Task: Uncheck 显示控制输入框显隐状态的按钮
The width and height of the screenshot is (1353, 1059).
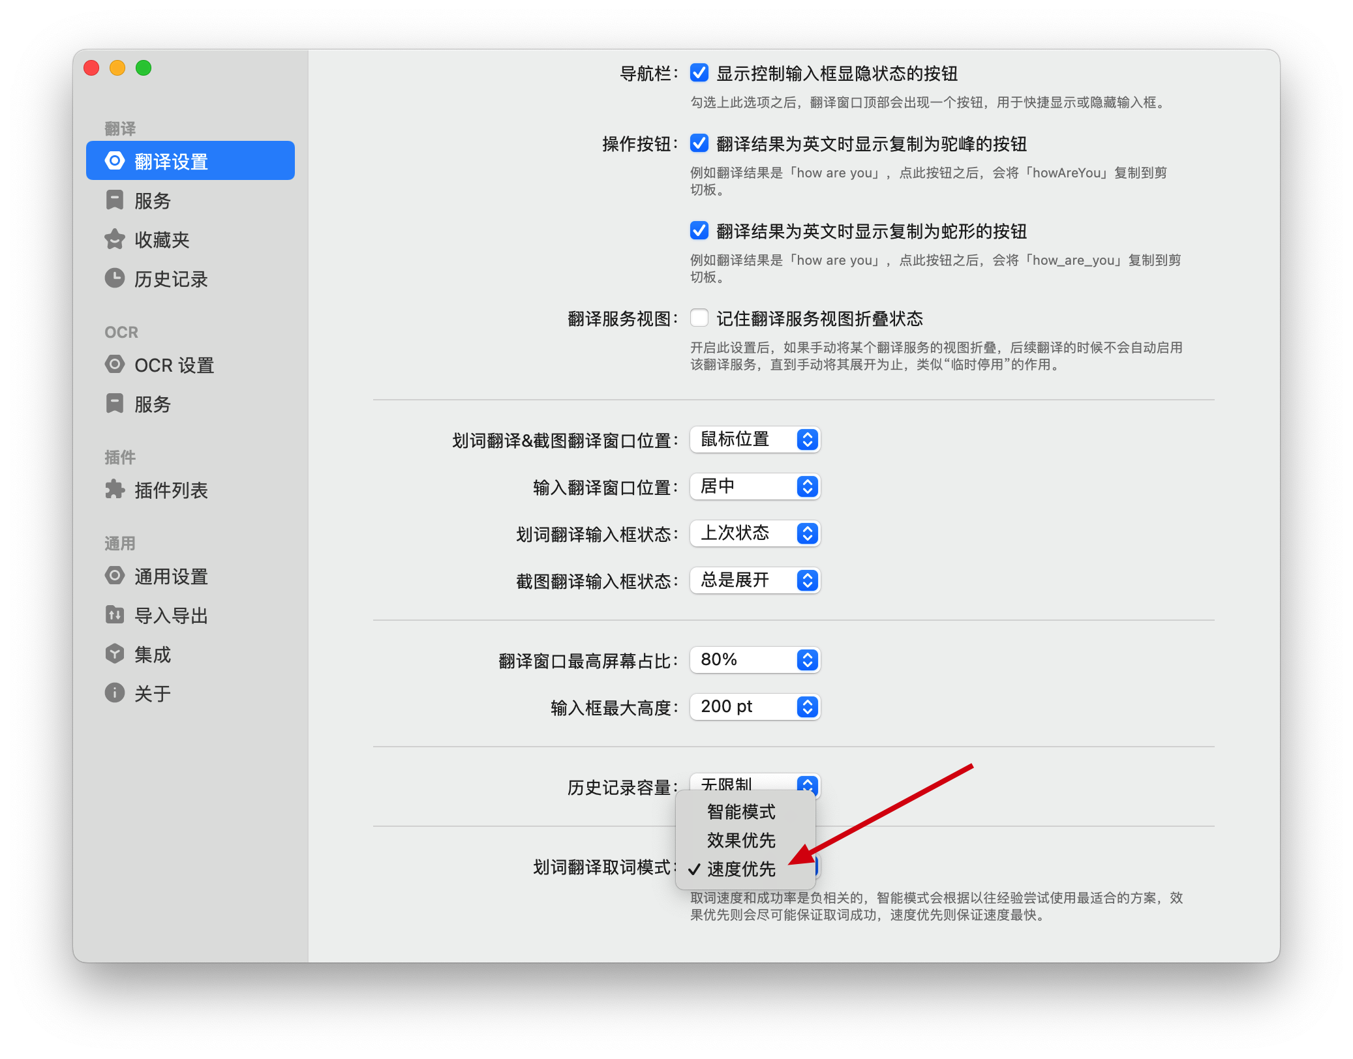Action: coord(699,74)
